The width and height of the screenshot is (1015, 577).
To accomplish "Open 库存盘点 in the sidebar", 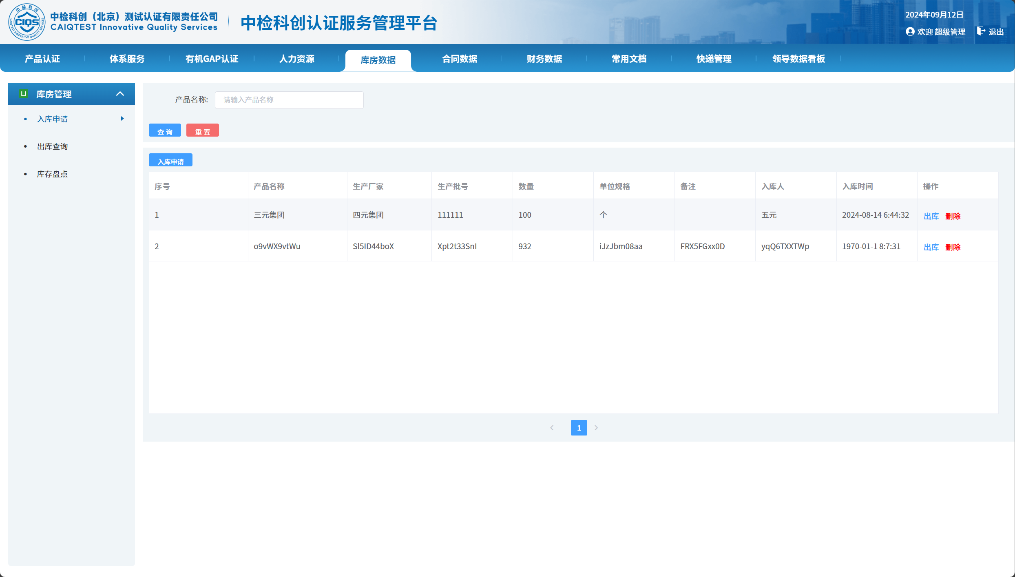I will pyautogui.click(x=52, y=174).
